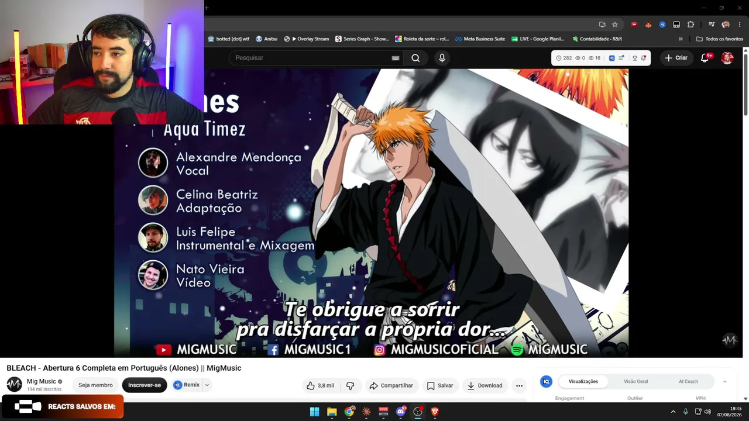The width and height of the screenshot is (749, 421).
Task: Open the YouTube account avatar menu
Action: click(x=727, y=58)
